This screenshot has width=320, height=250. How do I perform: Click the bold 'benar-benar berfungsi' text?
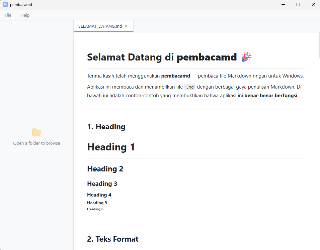point(271,96)
